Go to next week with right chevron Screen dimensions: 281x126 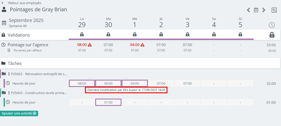point(264,10)
